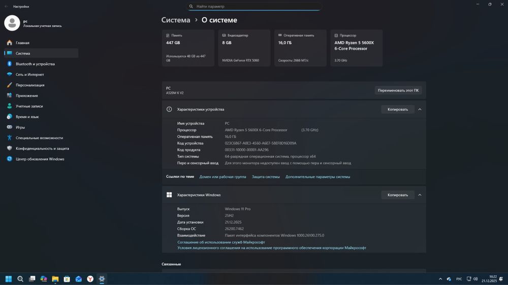
Task: Collapse the Характеристики Windows section
Action: click(x=420, y=195)
